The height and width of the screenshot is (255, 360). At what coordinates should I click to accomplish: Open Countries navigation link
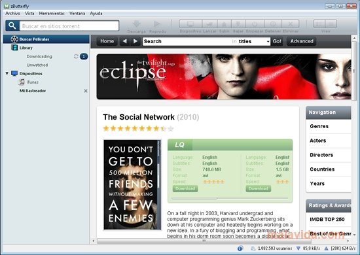322,169
